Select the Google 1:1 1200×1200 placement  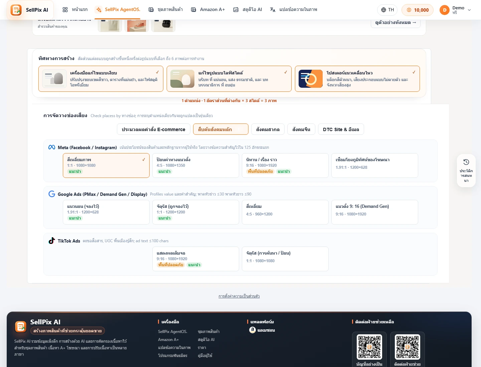click(196, 212)
